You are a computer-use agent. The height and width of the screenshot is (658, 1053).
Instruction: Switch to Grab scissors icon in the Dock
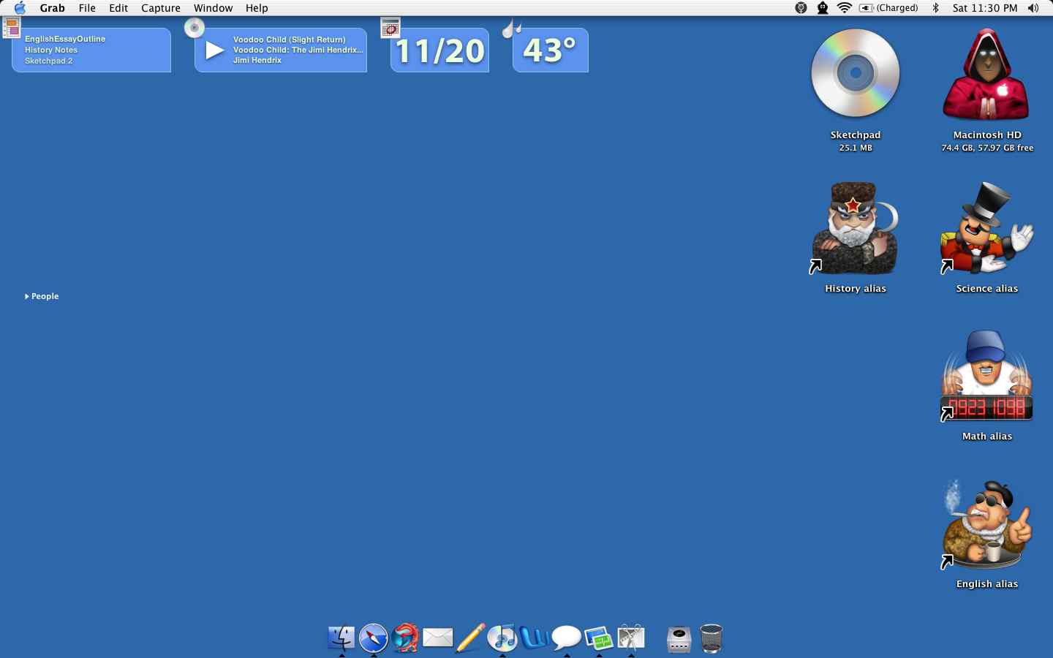(631, 638)
